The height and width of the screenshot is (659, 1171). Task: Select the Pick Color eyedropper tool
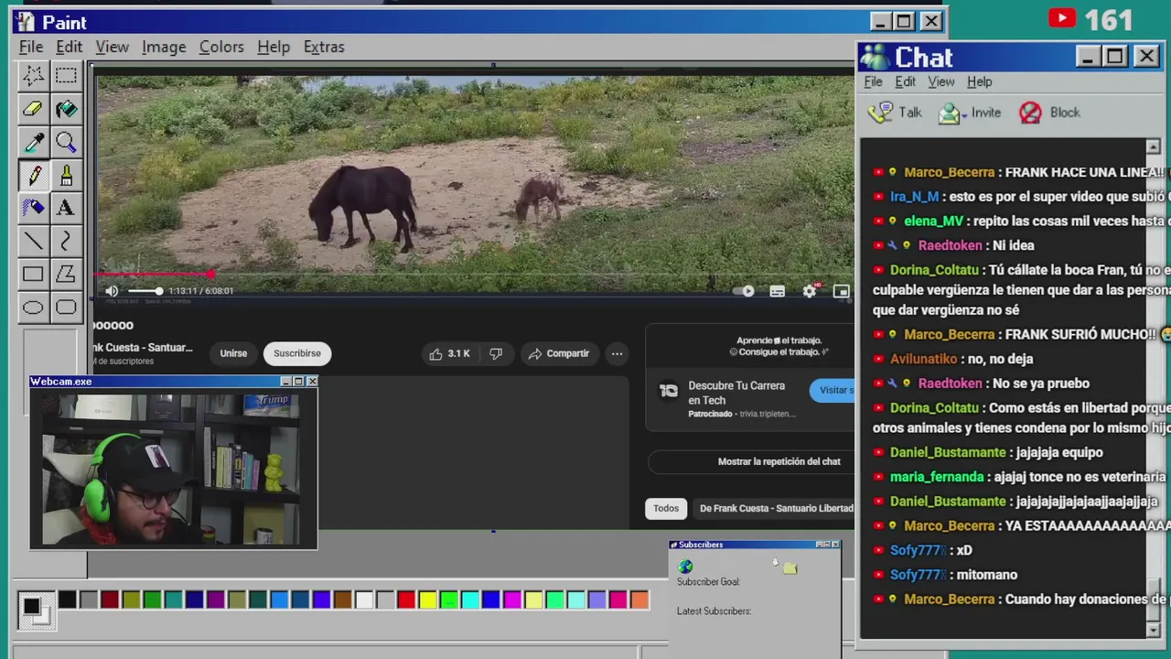tap(33, 142)
